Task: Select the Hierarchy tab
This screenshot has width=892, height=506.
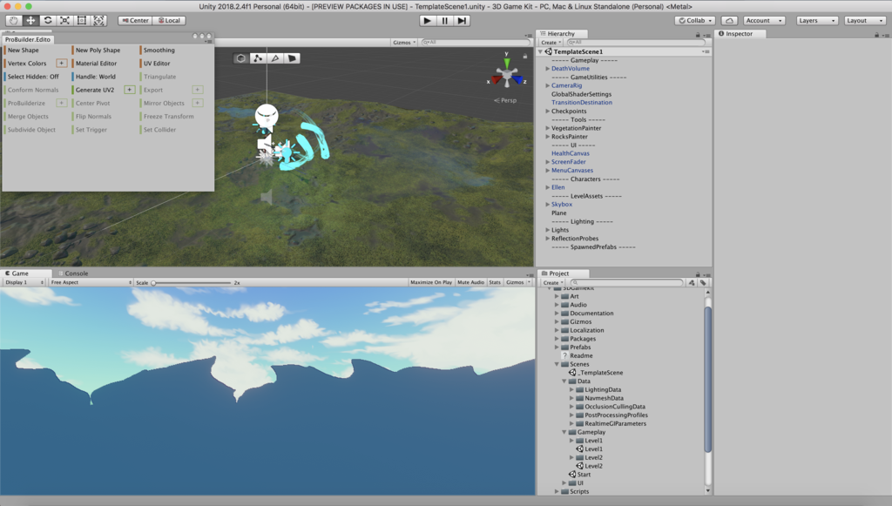Action: click(x=560, y=34)
